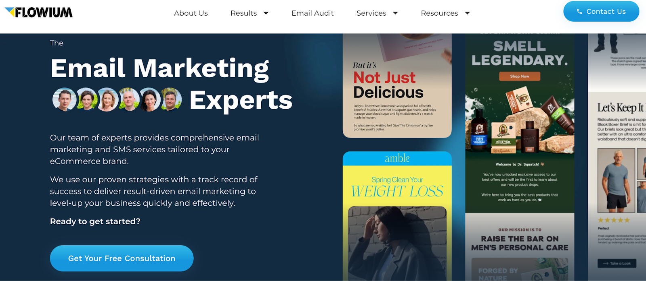
Task: Click the Contact Us button
Action: [x=601, y=11]
